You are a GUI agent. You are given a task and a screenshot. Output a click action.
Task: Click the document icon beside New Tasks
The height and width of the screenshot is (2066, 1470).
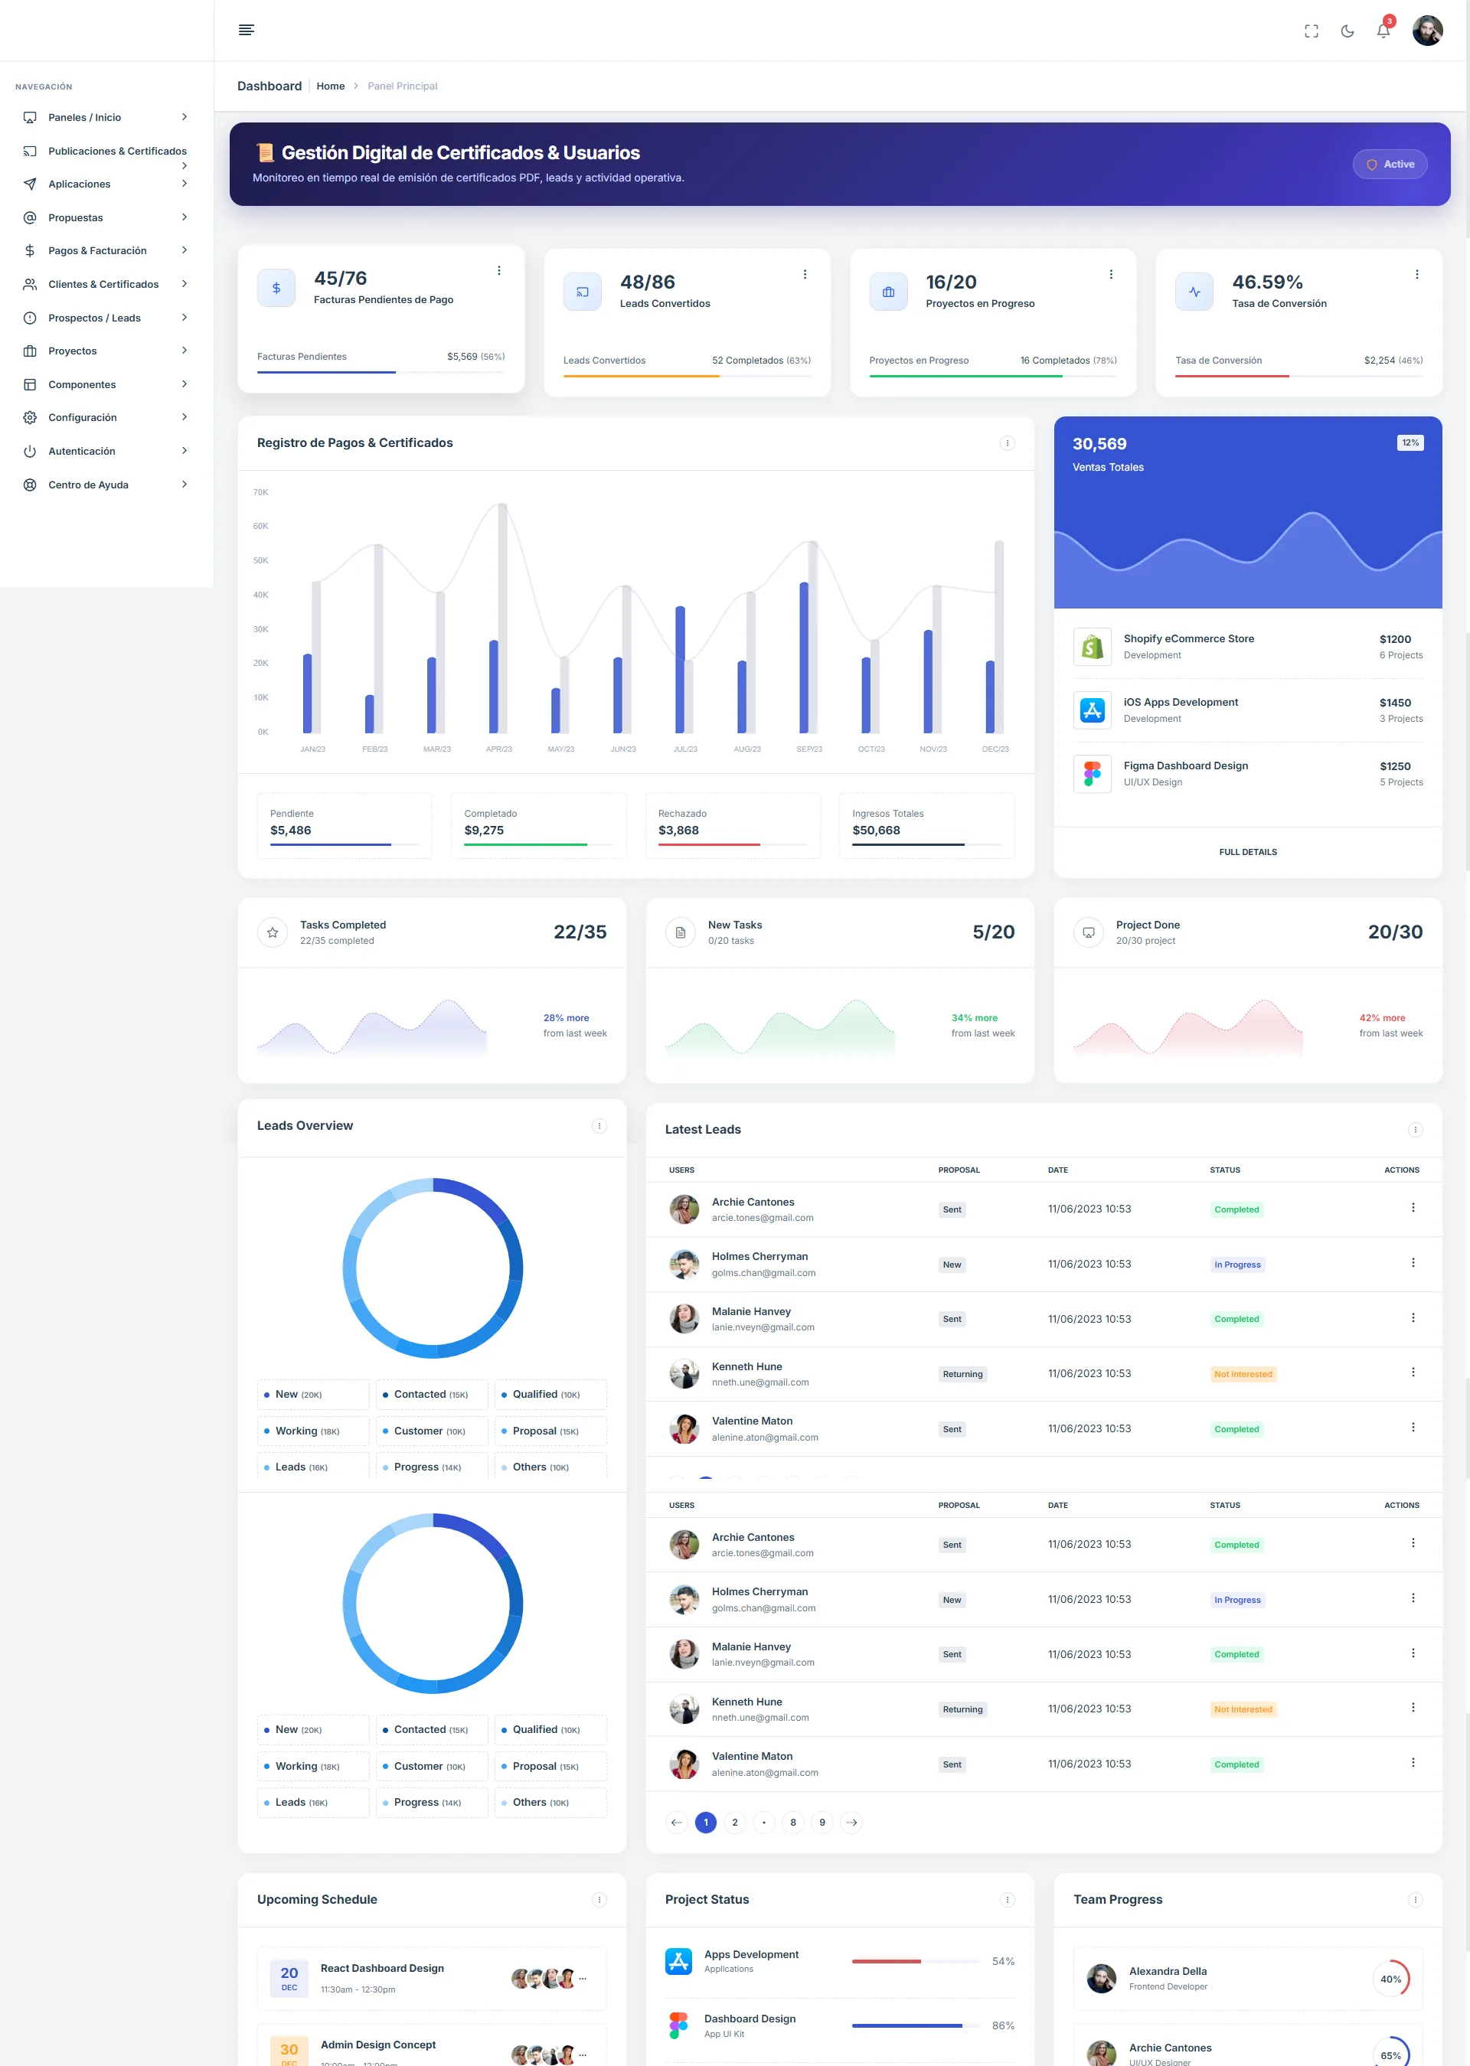click(x=681, y=932)
